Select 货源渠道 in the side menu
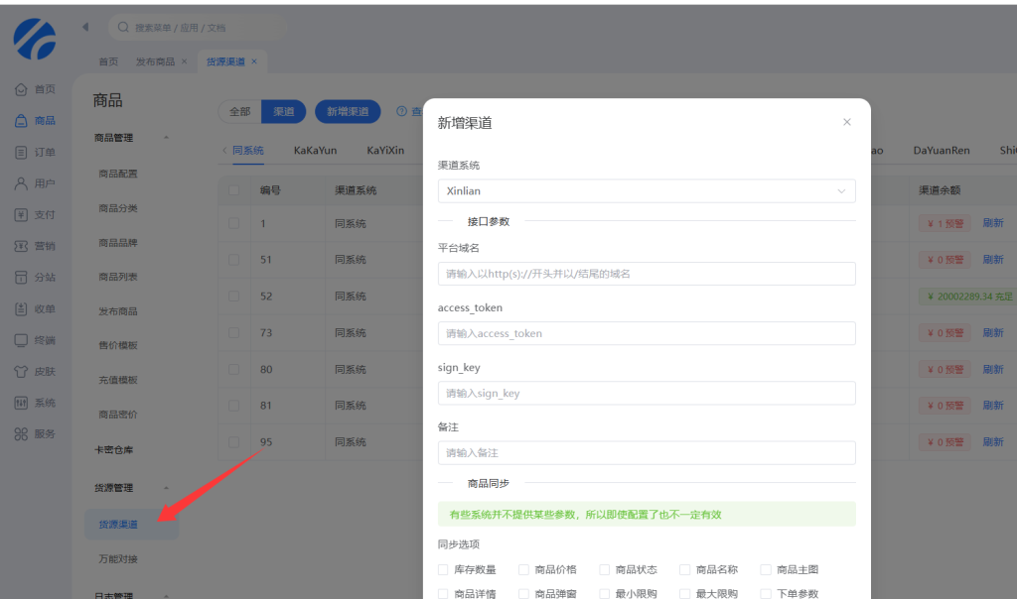The height and width of the screenshot is (599, 1017). pos(118,525)
